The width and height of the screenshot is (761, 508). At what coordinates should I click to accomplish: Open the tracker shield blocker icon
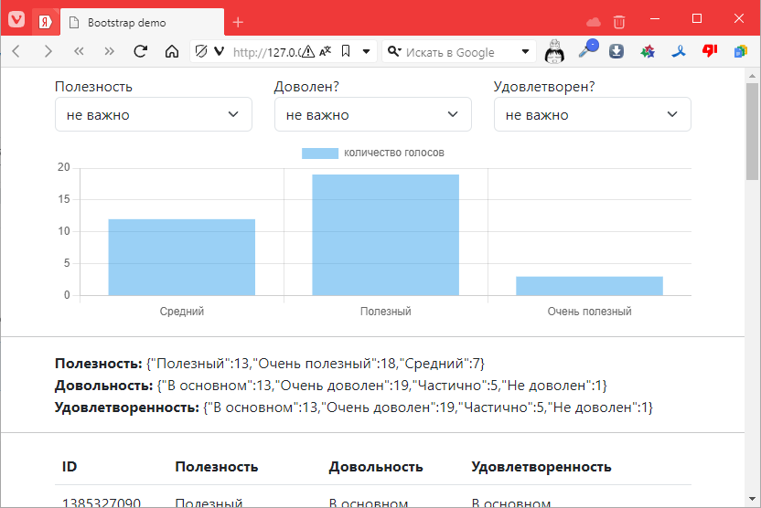pyautogui.click(x=201, y=52)
